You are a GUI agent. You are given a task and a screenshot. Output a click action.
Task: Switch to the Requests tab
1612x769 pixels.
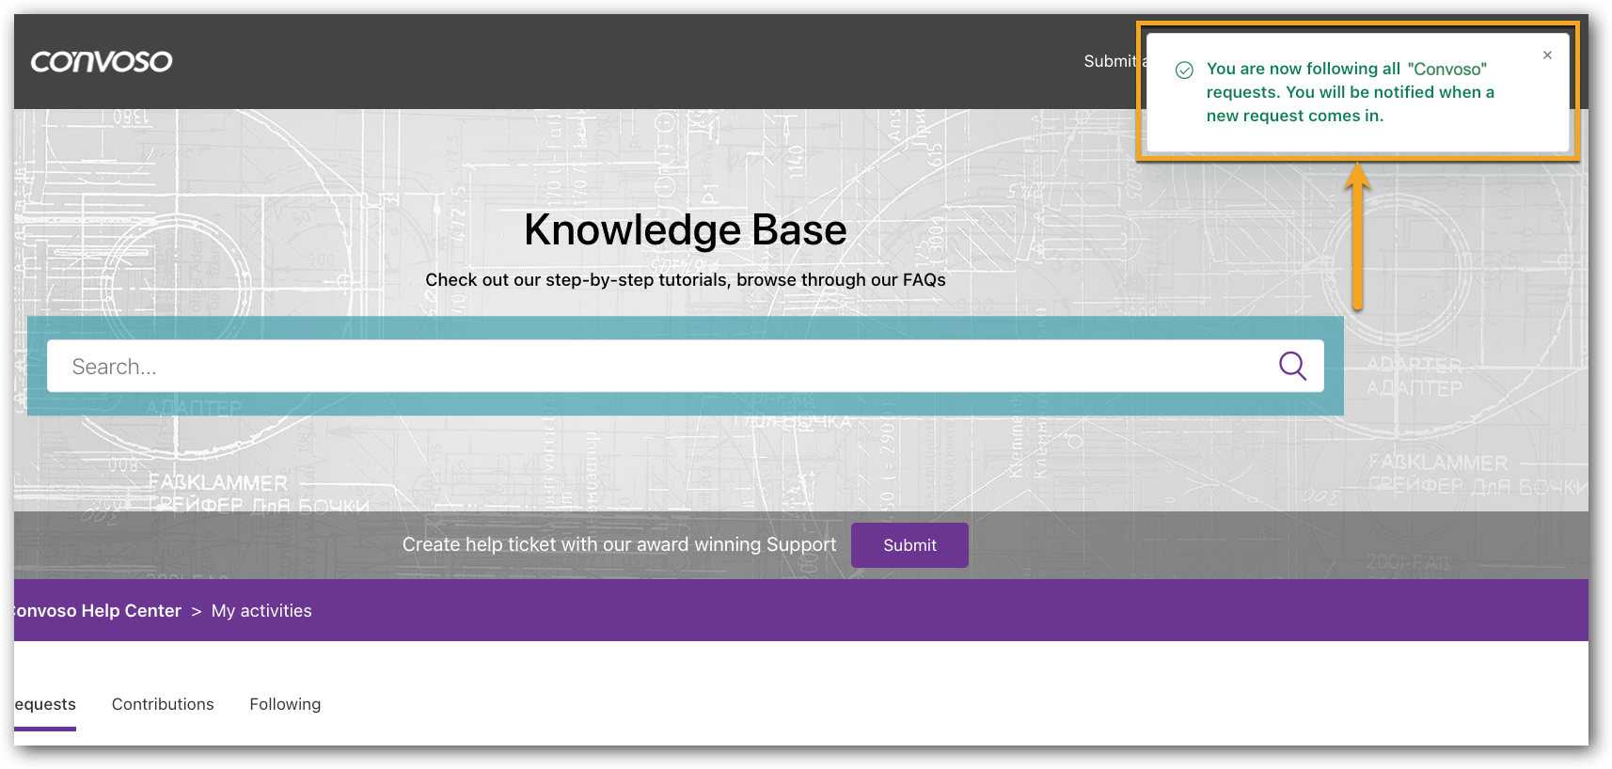[45, 705]
